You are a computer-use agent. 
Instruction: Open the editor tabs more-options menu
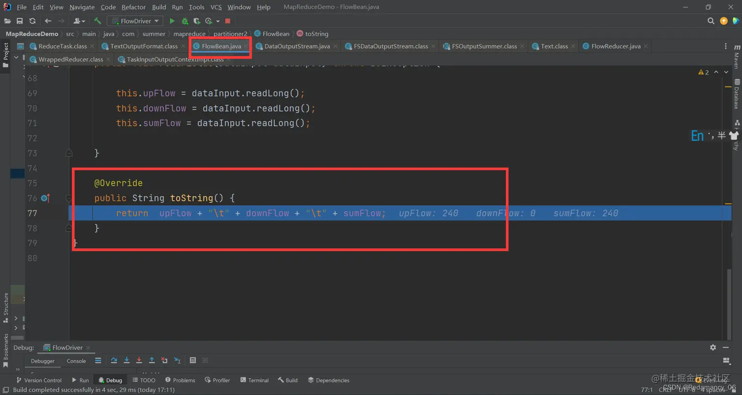point(726,46)
